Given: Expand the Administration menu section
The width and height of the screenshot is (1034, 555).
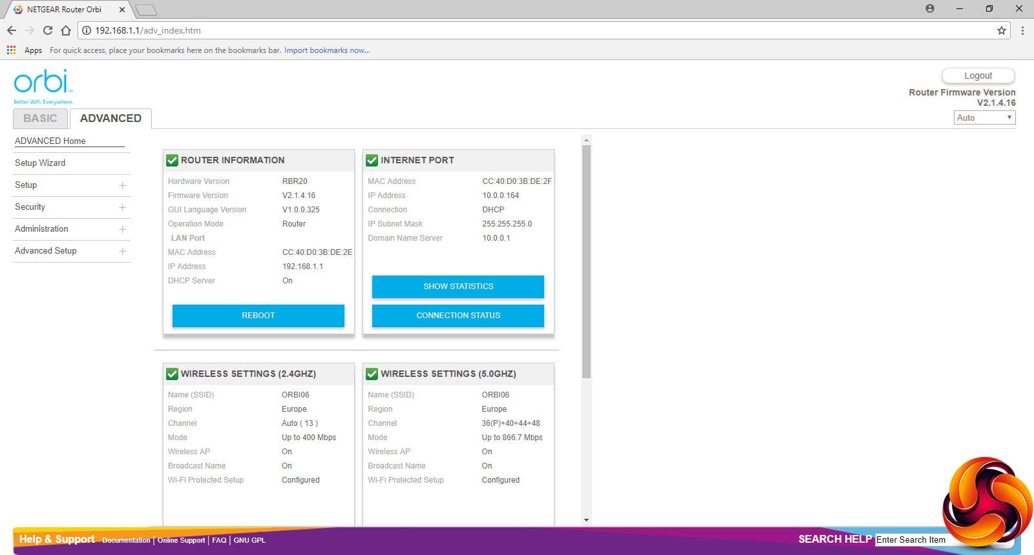Looking at the screenshot, I should 122,229.
